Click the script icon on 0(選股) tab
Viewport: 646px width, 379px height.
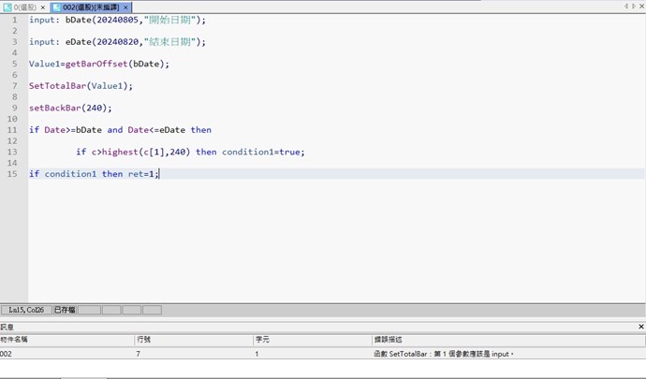[x=7, y=7]
